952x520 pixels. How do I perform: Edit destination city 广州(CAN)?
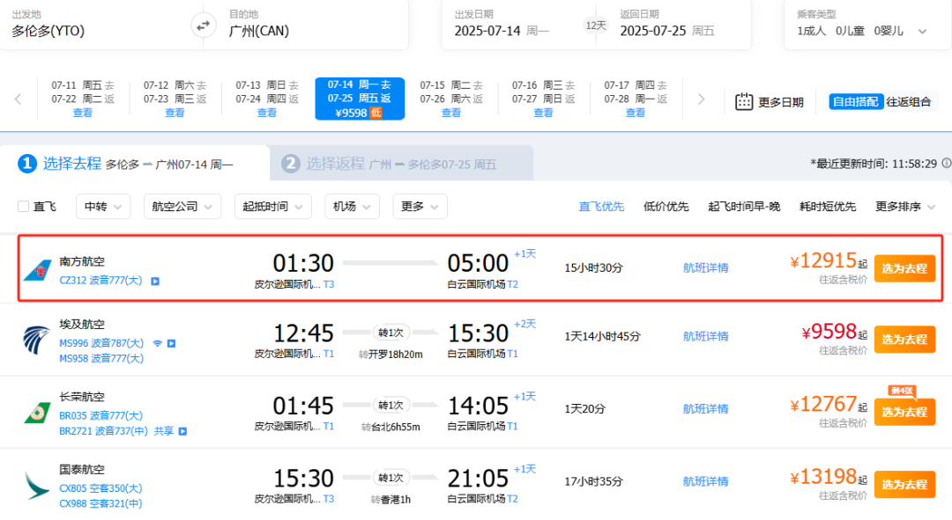258,31
